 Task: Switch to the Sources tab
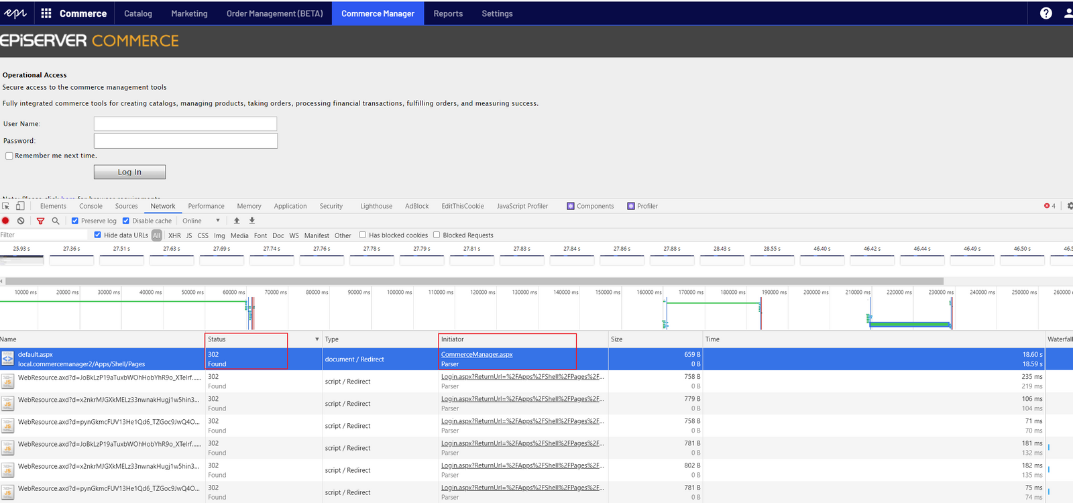point(126,206)
